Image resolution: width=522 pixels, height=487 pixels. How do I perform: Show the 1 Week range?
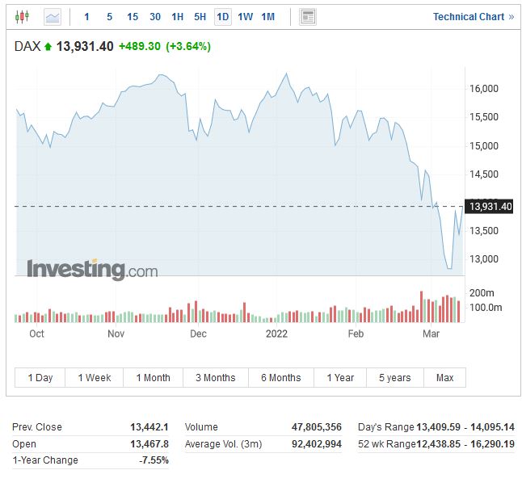tap(95, 378)
